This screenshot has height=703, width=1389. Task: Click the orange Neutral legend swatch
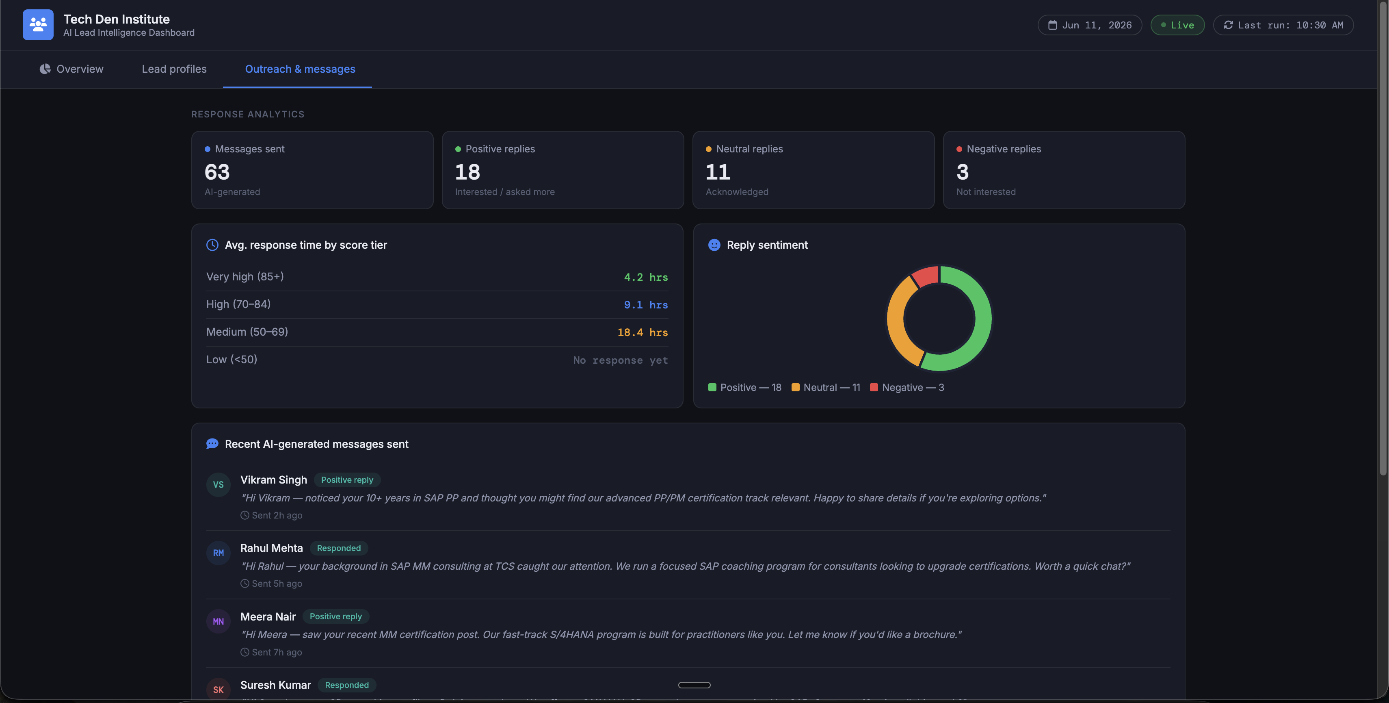pos(795,387)
